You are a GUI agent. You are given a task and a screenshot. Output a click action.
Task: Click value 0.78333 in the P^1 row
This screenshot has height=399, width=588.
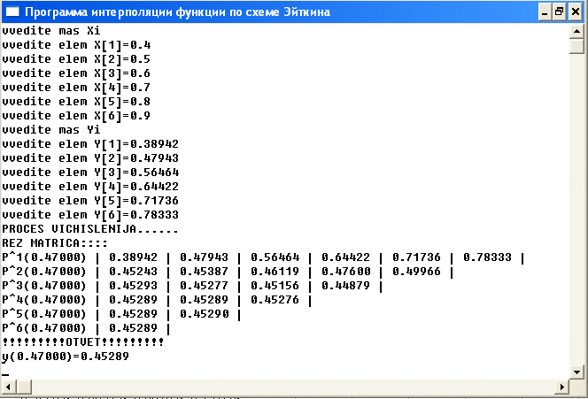[x=488, y=257]
